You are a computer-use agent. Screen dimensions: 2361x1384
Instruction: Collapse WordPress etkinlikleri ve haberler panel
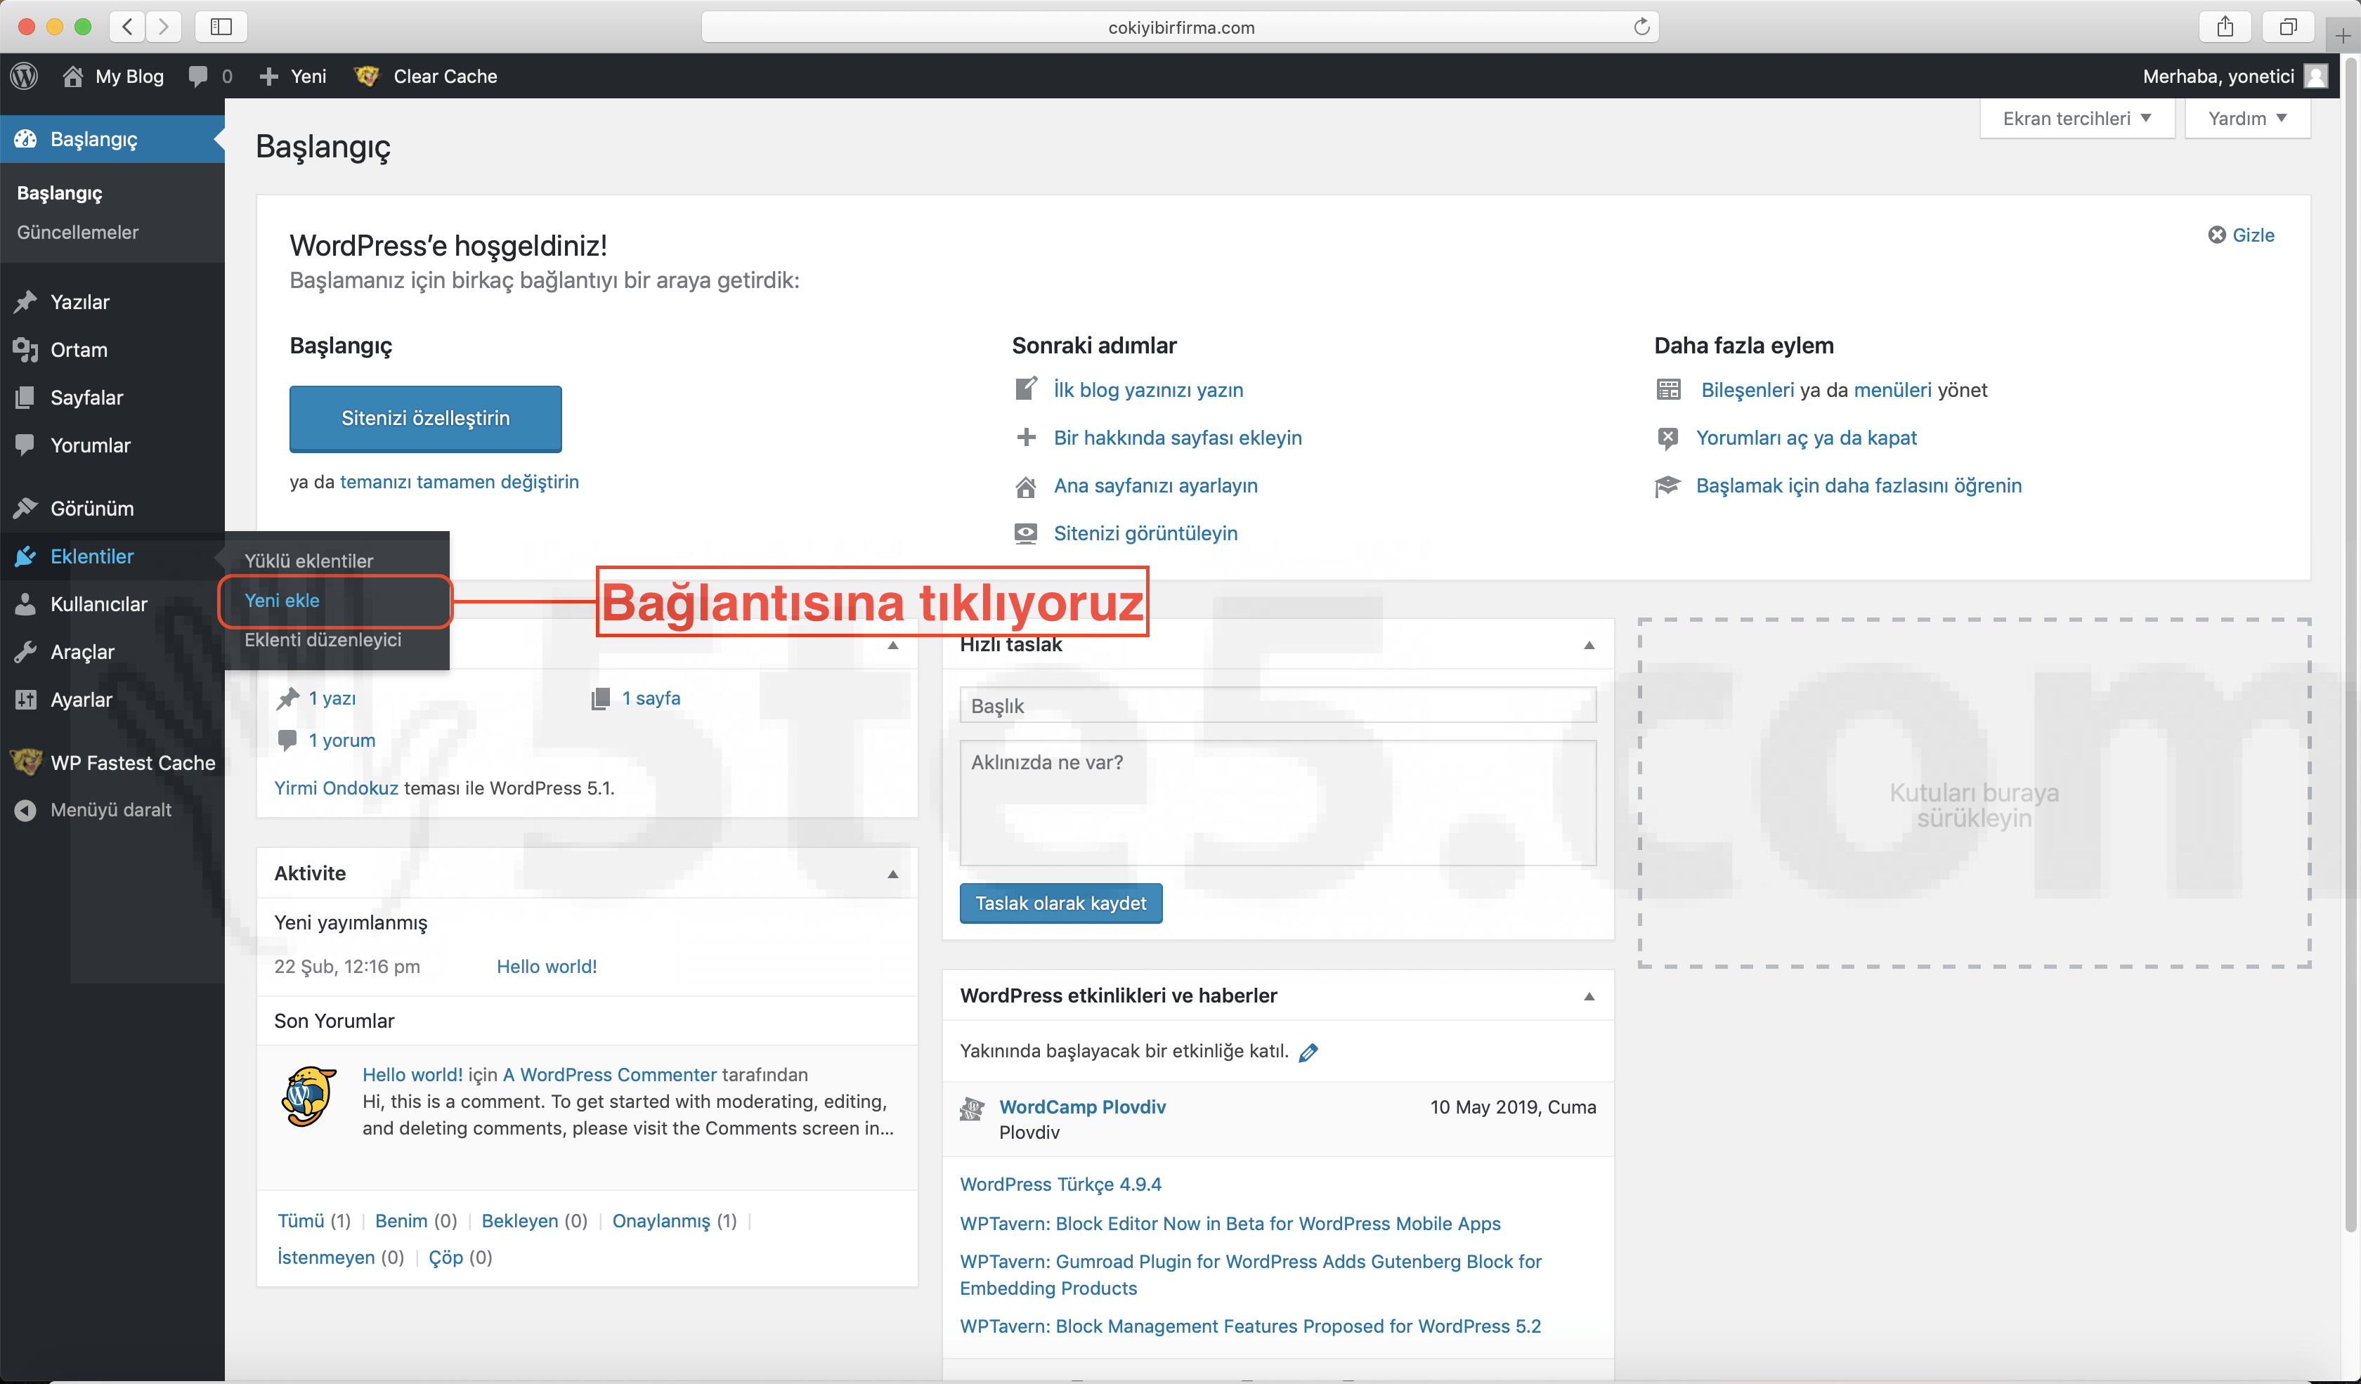coord(1589,996)
